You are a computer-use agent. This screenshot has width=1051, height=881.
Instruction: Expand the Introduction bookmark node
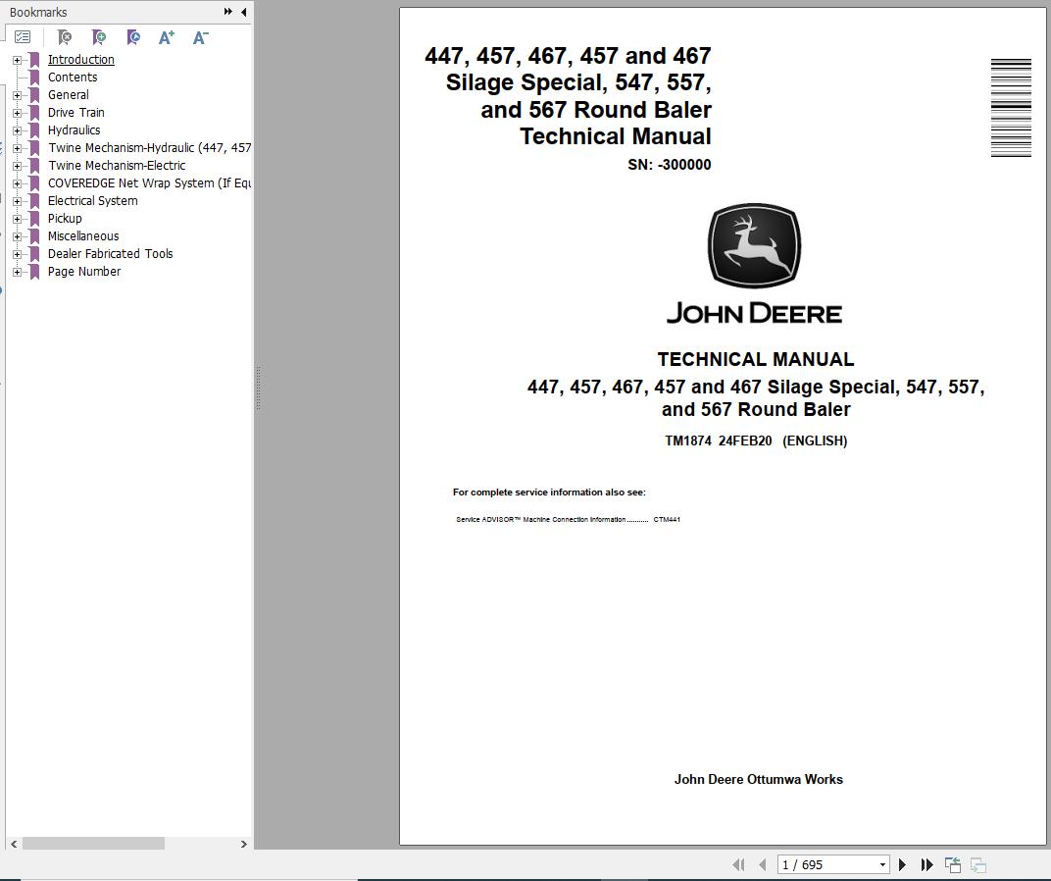pos(17,61)
